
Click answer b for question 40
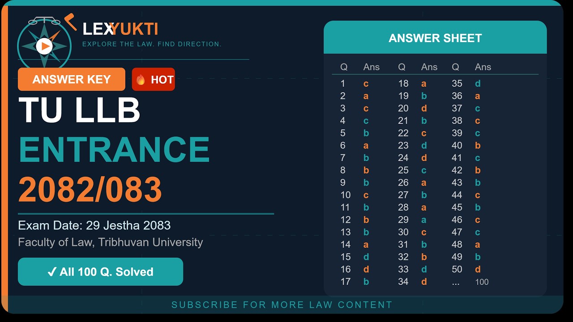coord(478,145)
